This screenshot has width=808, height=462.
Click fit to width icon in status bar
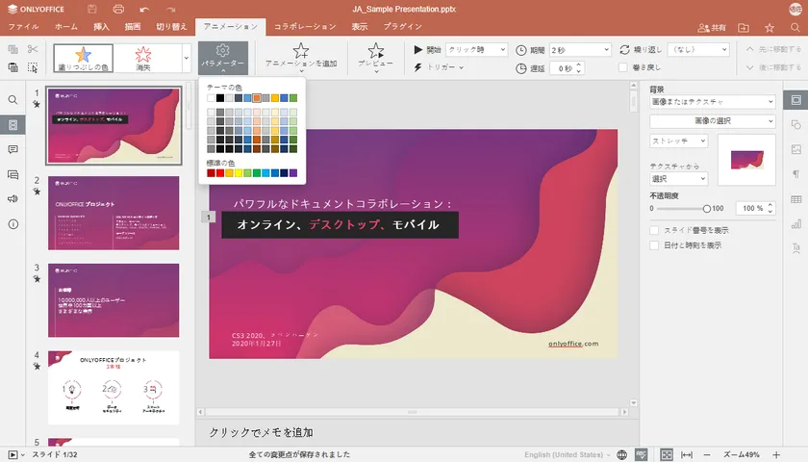tap(686, 454)
